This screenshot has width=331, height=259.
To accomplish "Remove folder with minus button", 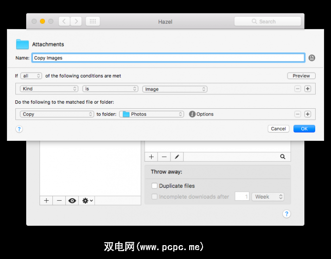I will point(59,201).
